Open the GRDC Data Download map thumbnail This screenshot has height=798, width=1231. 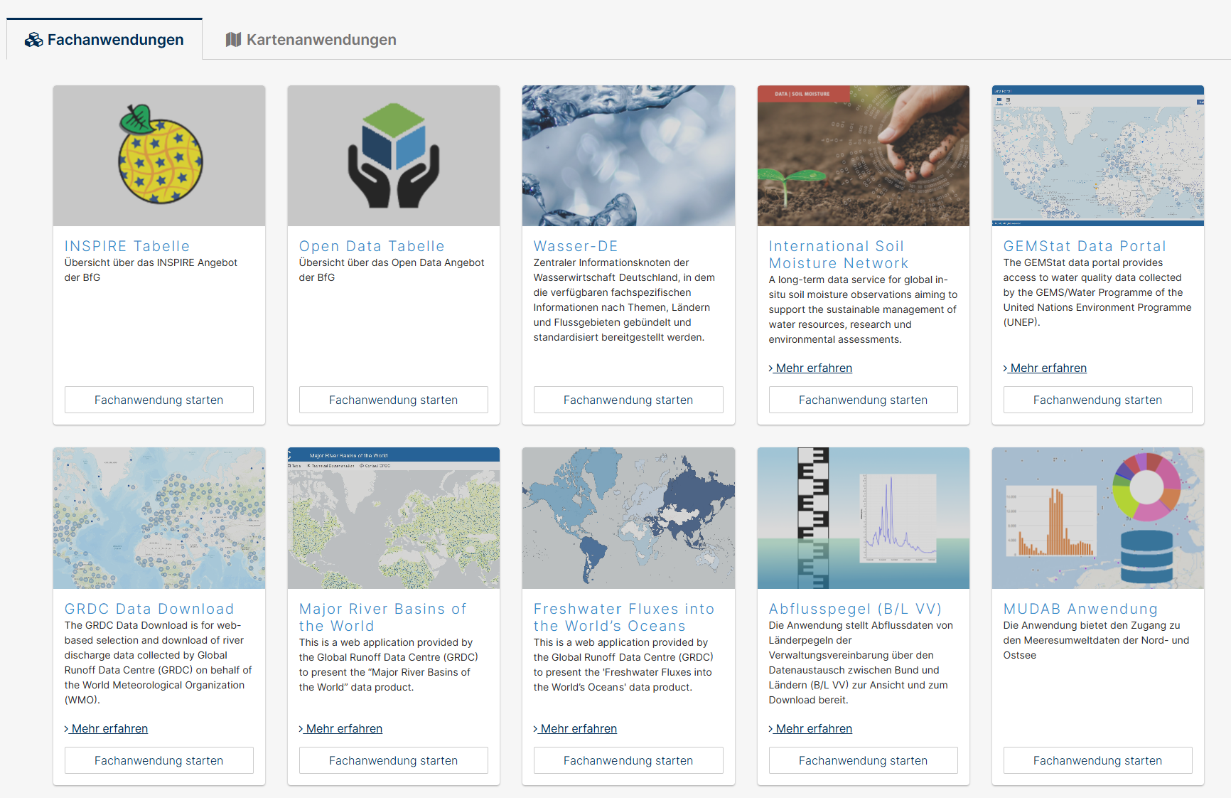[x=159, y=518]
